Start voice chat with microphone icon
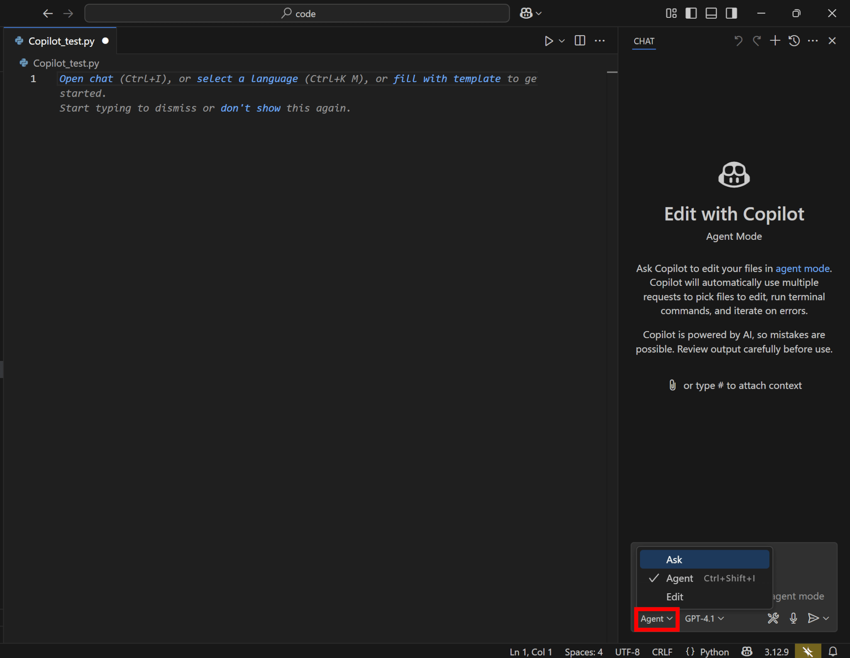 pos(793,619)
